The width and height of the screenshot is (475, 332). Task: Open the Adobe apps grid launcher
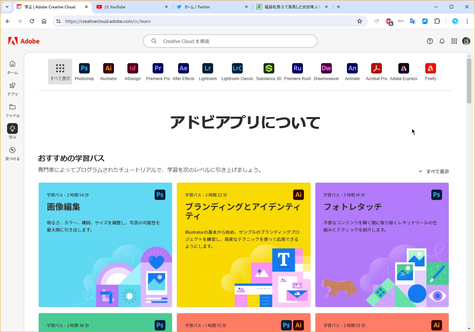pyautogui.click(x=454, y=41)
